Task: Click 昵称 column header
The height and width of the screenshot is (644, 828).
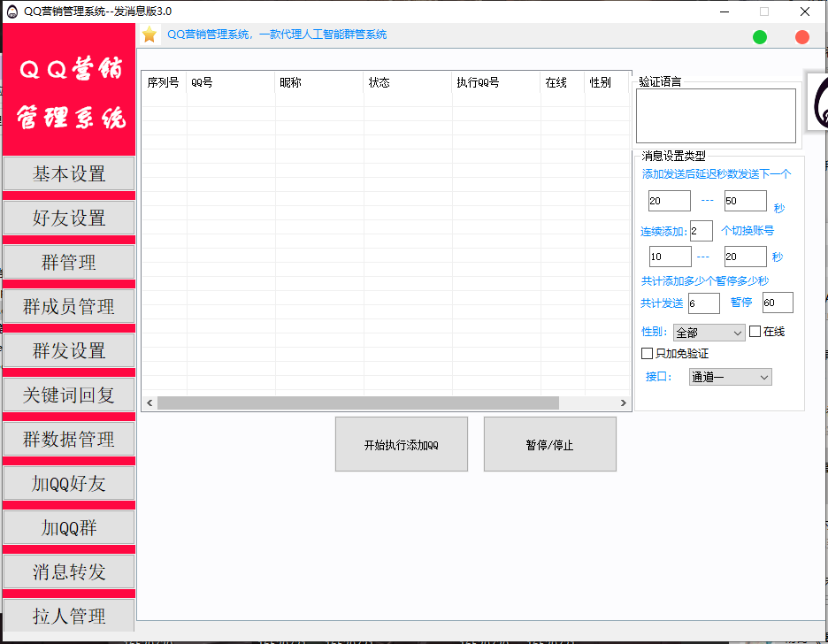Action: click(319, 82)
